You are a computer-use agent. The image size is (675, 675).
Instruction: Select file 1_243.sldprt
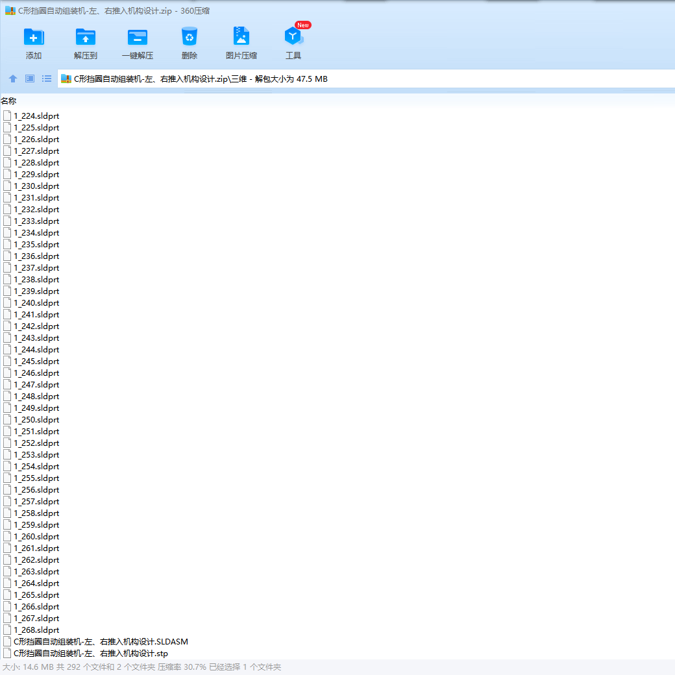pyautogui.click(x=36, y=338)
